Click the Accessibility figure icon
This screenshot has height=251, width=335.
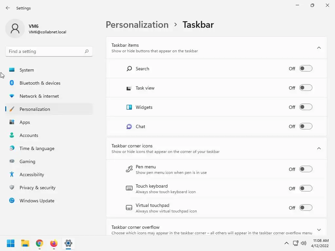12,175
